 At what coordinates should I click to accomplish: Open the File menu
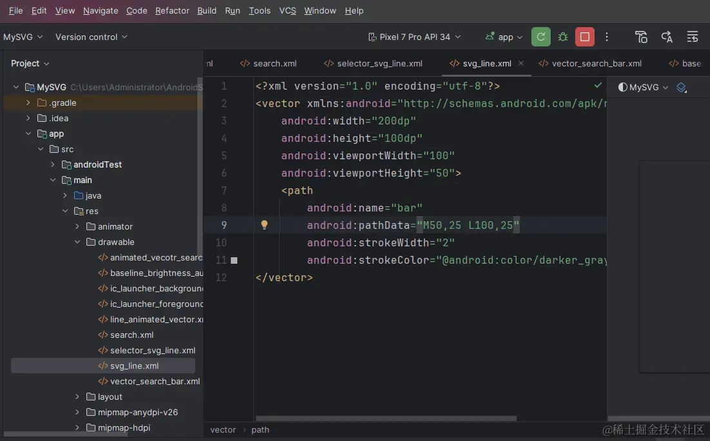pyautogui.click(x=16, y=10)
